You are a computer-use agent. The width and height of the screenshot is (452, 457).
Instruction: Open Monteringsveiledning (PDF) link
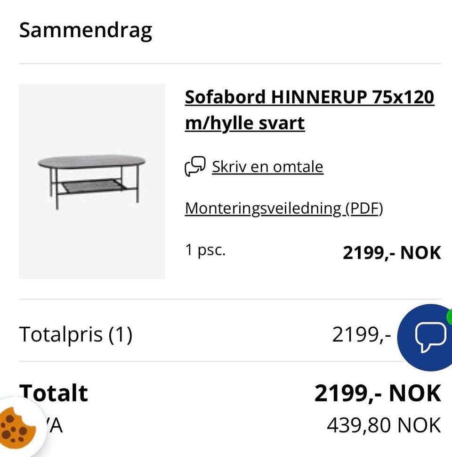pos(284,208)
